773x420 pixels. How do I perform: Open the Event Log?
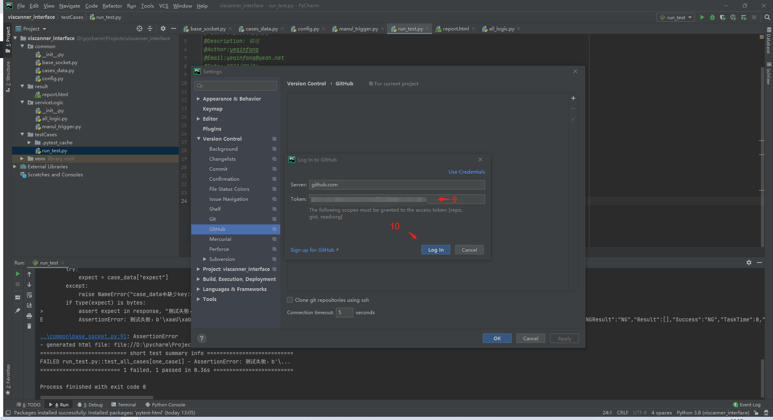[x=747, y=405]
